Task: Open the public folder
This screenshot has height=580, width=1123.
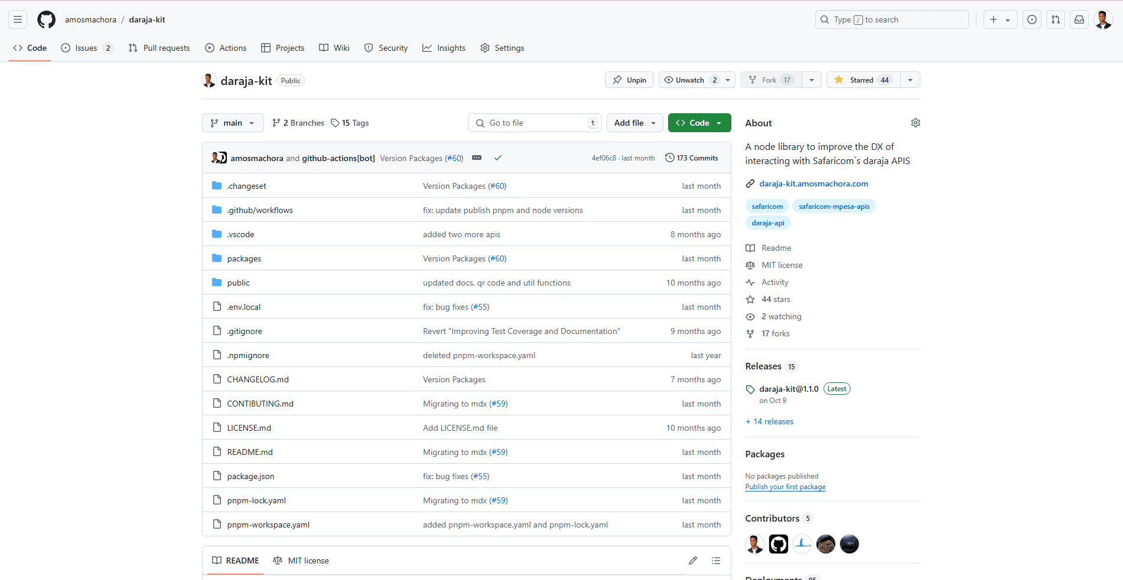Action: coord(238,283)
